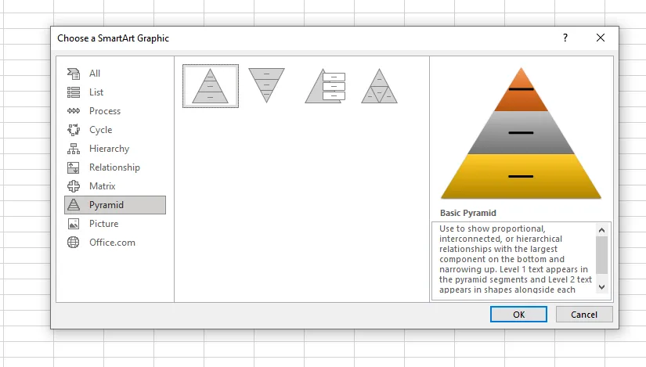Click the Relationship category icon
The width and height of the screenshot is (646, 367).
(74, 167)
